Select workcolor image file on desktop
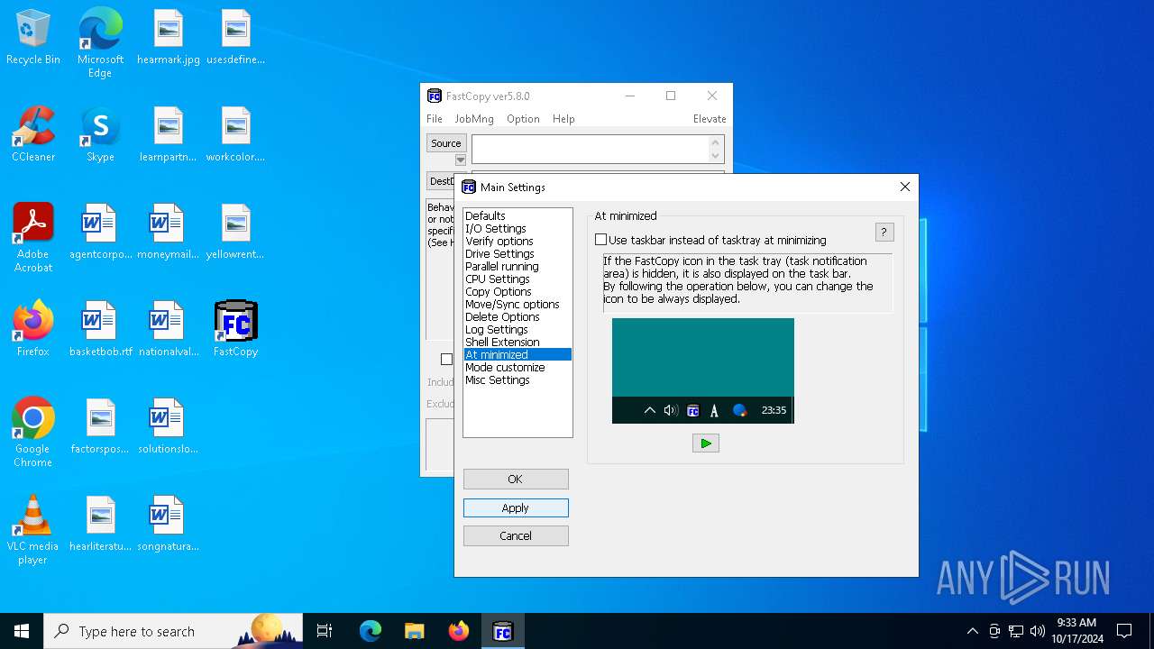1154x649 pixels. pos(235,135)
